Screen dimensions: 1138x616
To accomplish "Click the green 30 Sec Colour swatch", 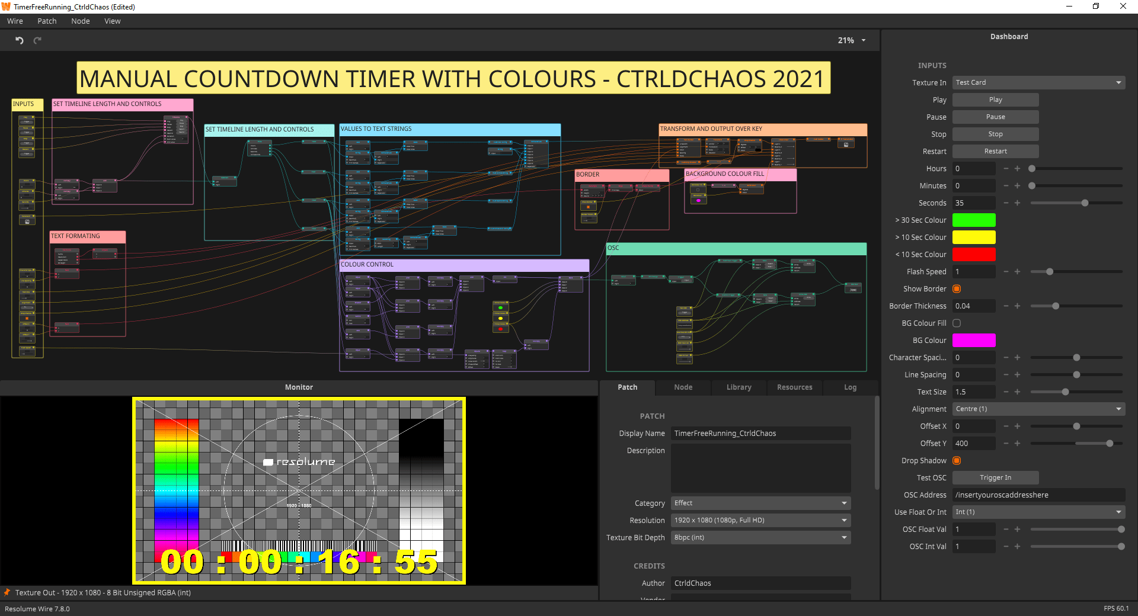I will coord(974,220).
